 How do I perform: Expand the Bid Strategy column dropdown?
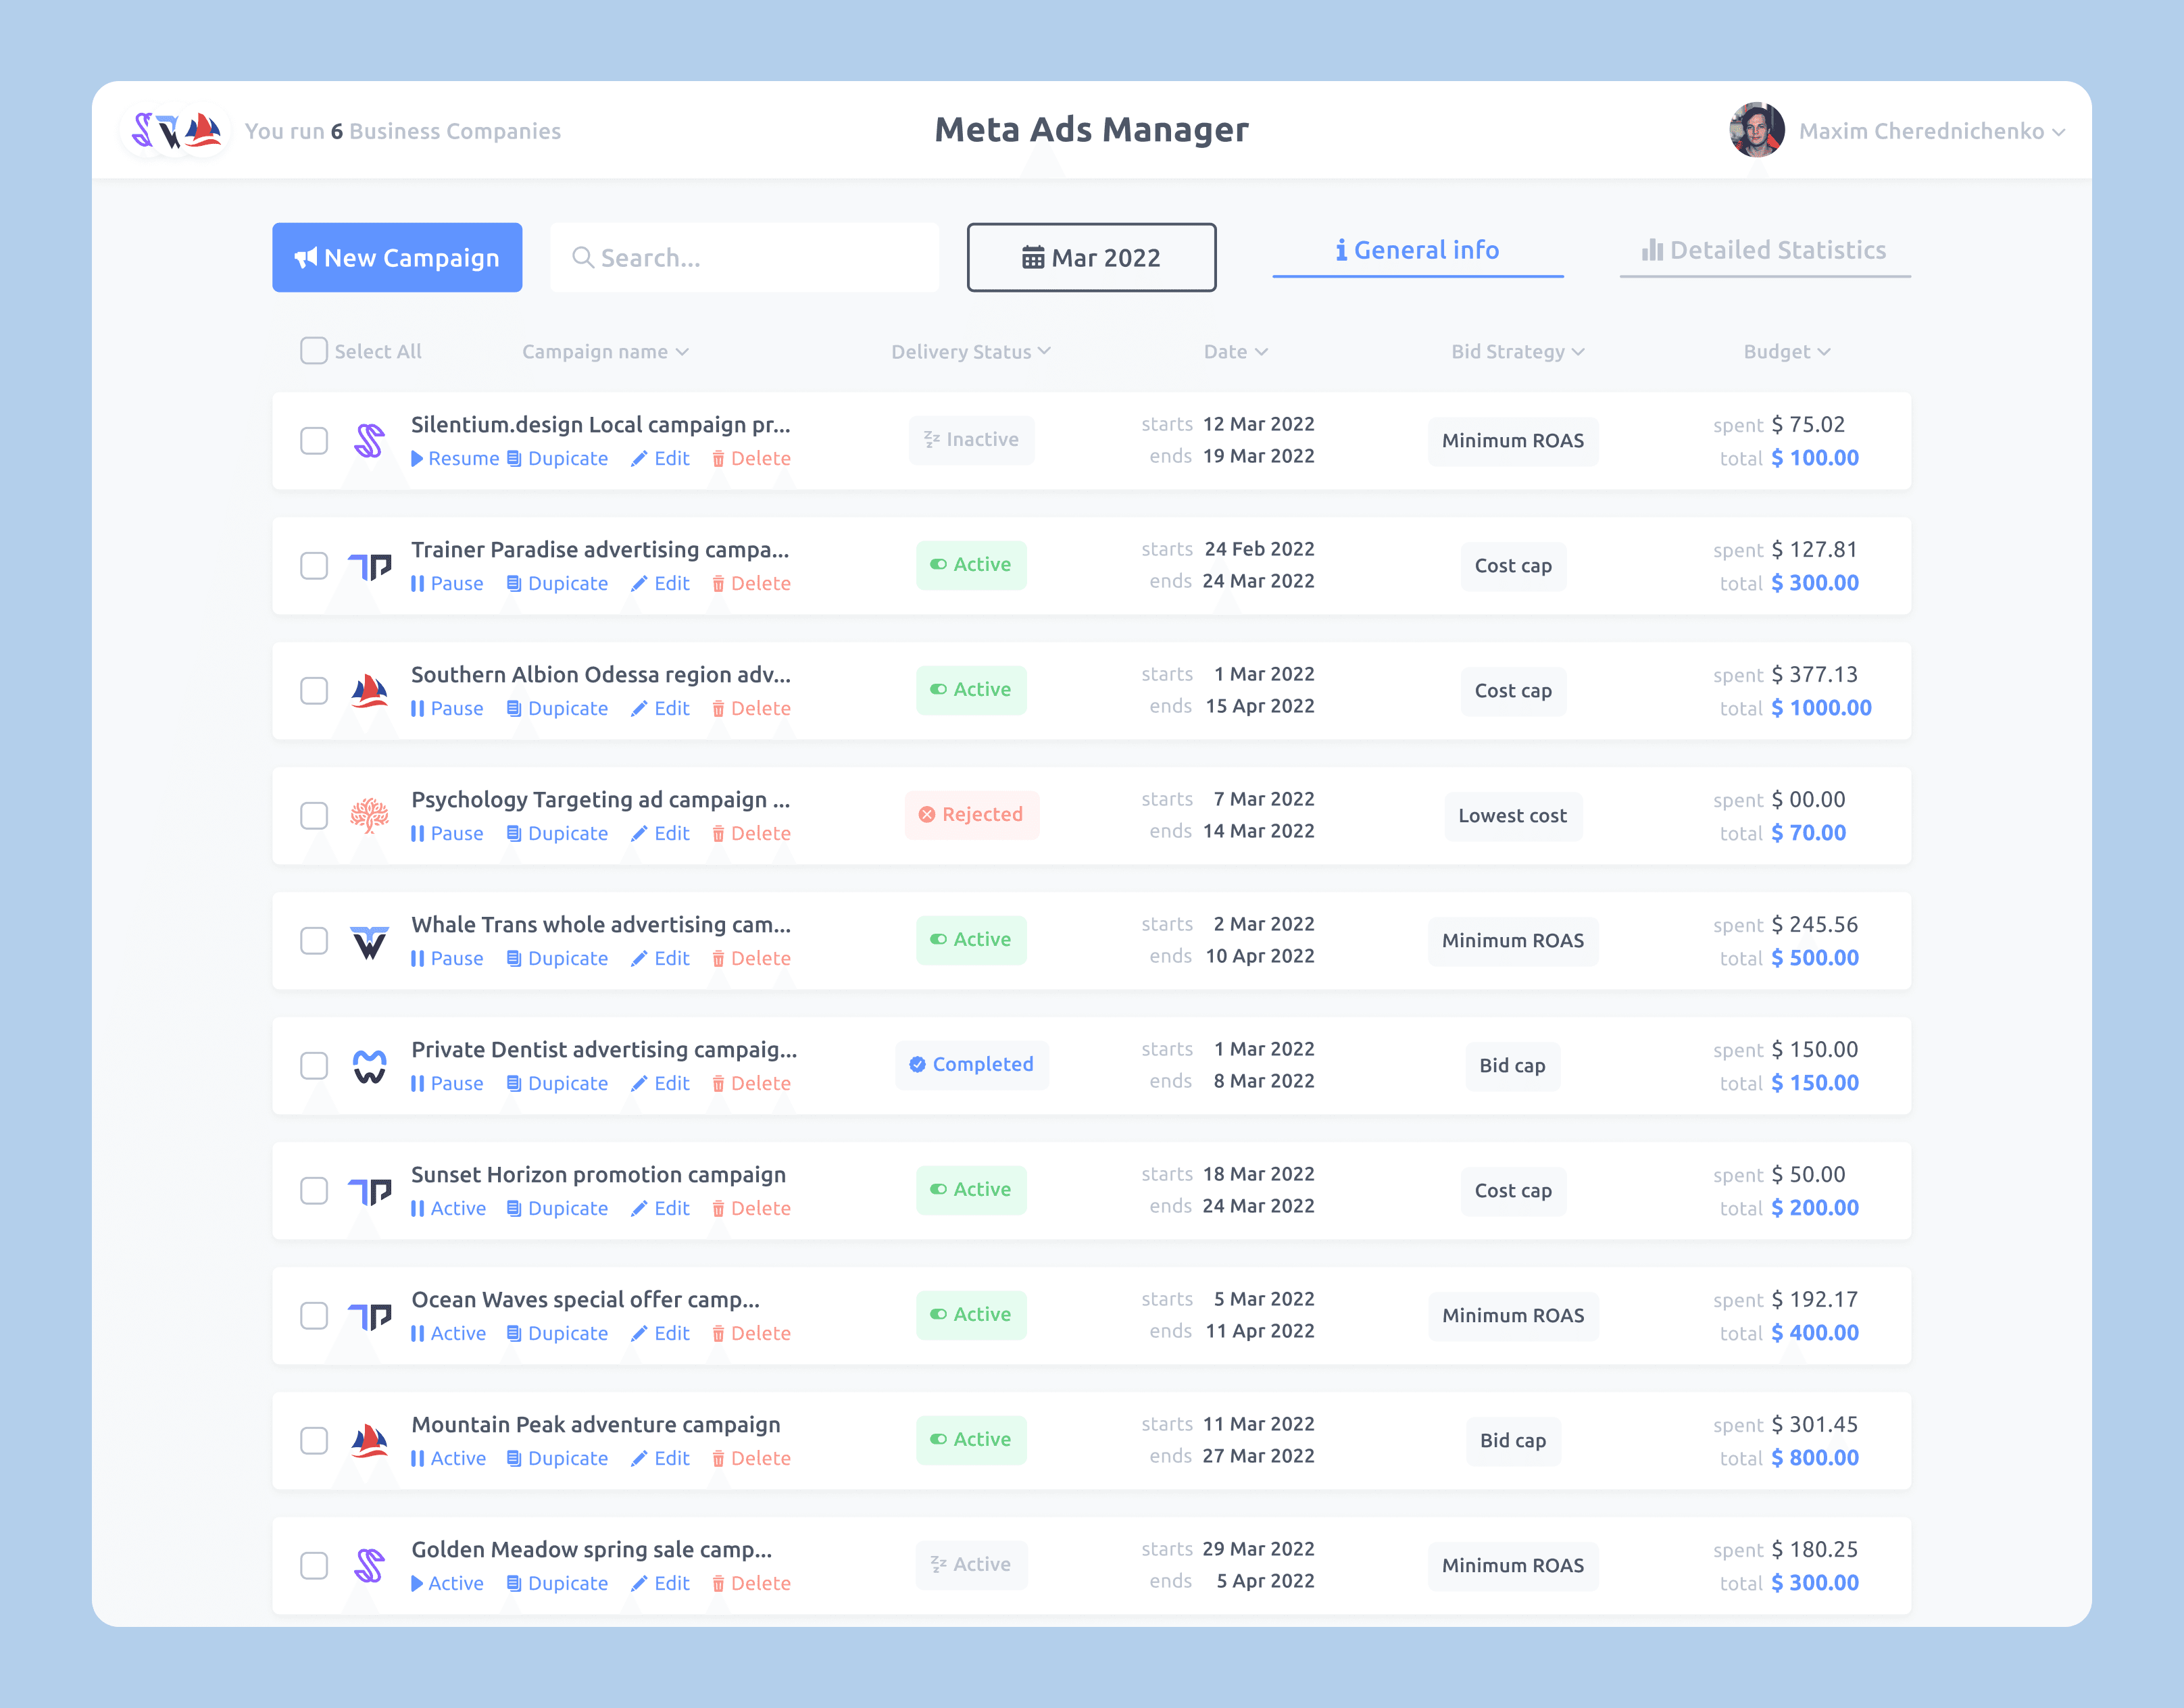click(x=1518, y=351)
